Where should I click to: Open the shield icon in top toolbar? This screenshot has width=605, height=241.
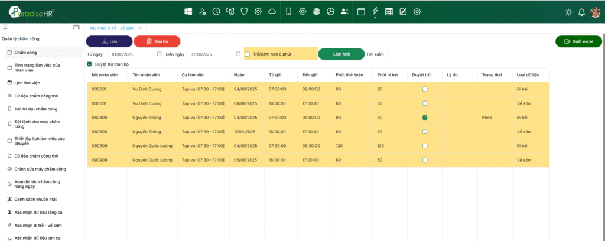(x=244, y=12)
